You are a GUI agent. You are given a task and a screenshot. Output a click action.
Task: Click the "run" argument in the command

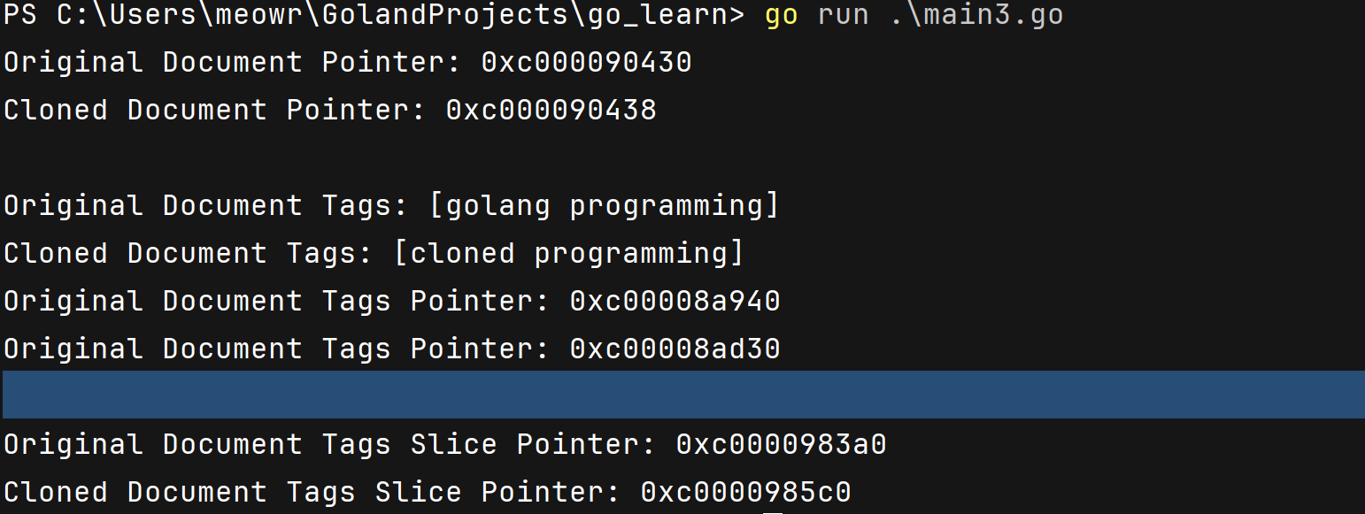(843, 15)
